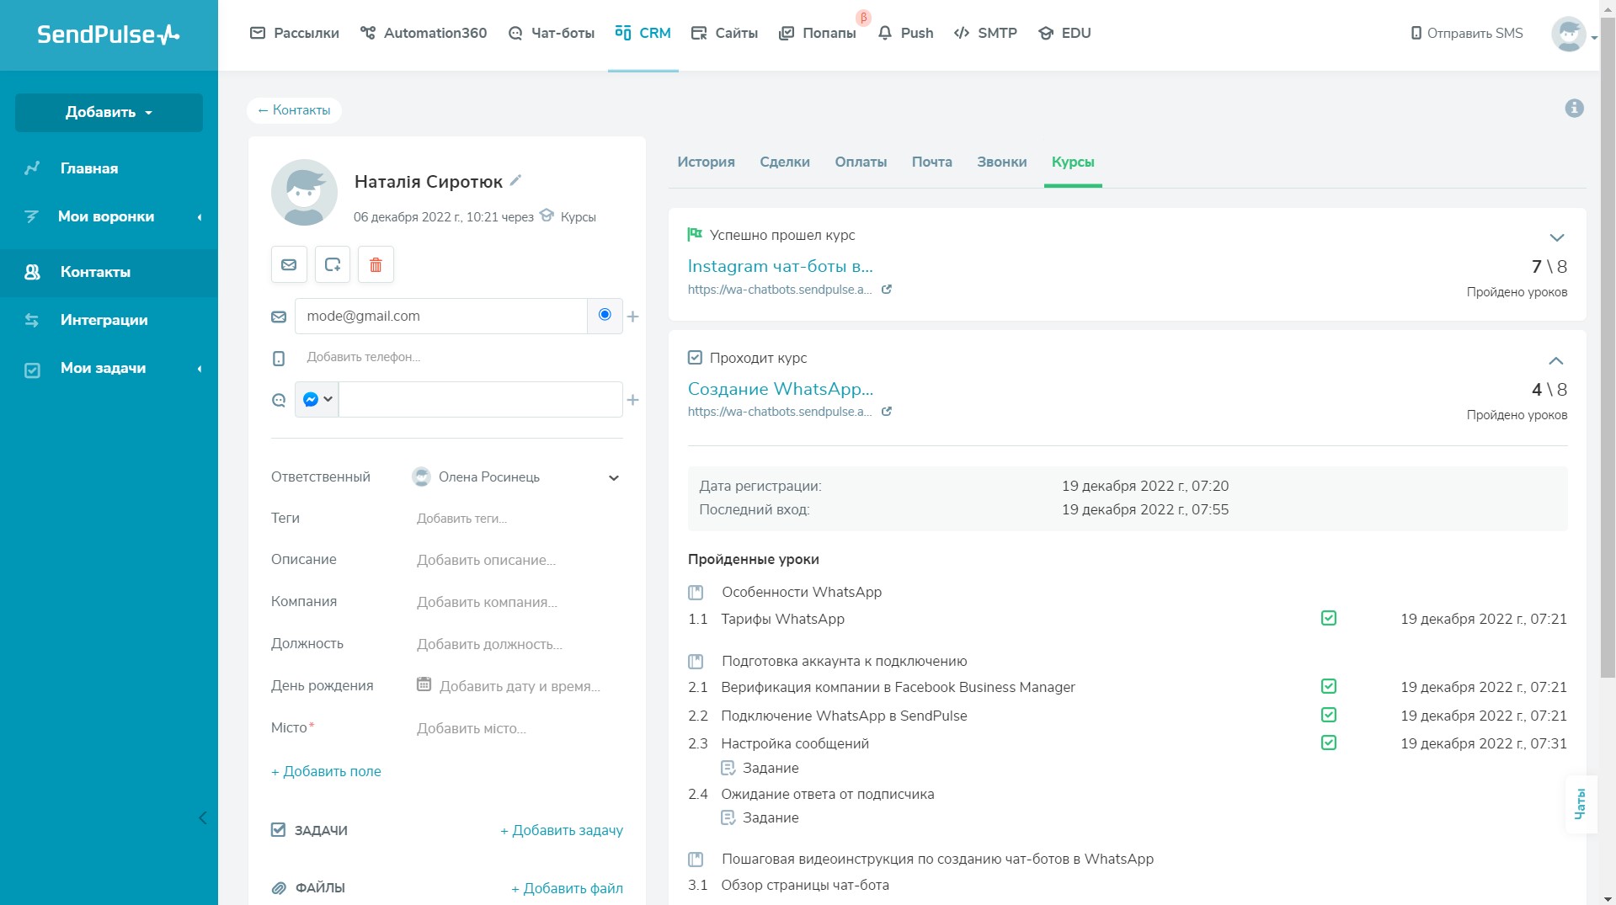Open the external link for the WhatsApp course
Viewport: 1616px width, 905px height.
[x=886, y=412]
